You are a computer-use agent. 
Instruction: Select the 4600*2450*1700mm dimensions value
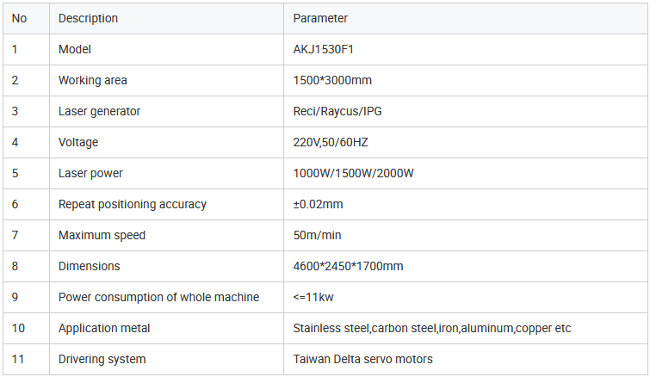click(348, 266)
